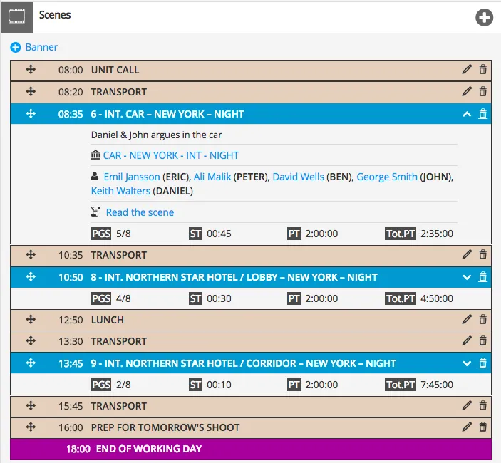Click move handle of scene 8 row
The height and width of the screenshot is (463, 501).
(x=31, y=277)
